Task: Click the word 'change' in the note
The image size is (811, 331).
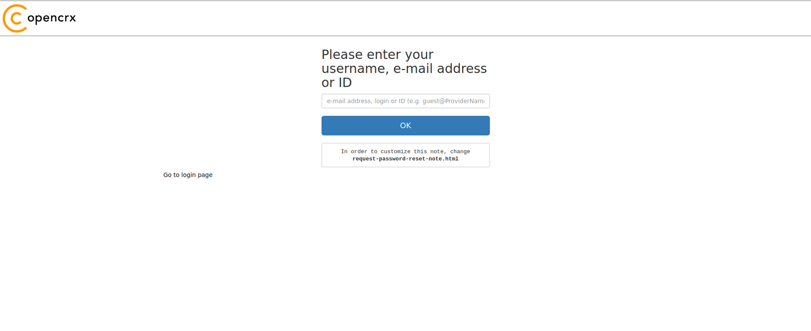Action: (x=460, y=152)
